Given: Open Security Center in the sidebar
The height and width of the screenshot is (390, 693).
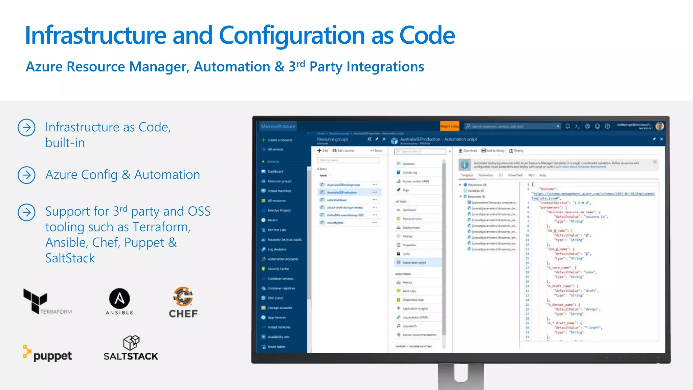Looking at the screenshot, I should [275, 269].
